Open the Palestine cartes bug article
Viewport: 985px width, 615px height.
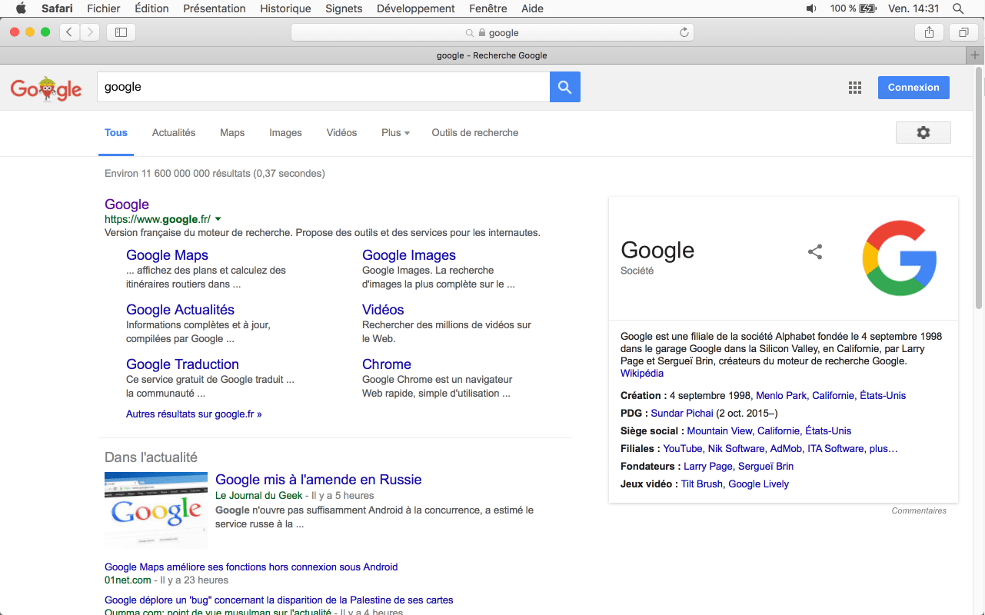pos(279,600)
